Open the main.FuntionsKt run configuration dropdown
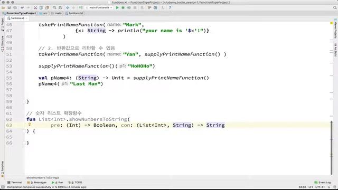Image resolution: width=338 pixels, height=190 pixels. 99,7
